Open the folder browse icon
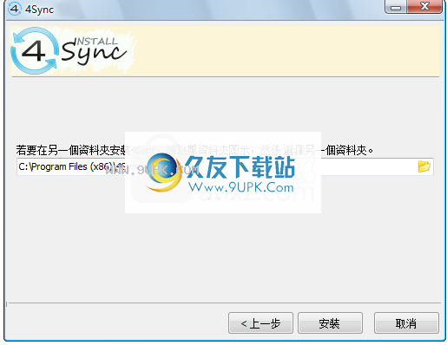The height and width of the screenshot is (345, 447). 424,166
